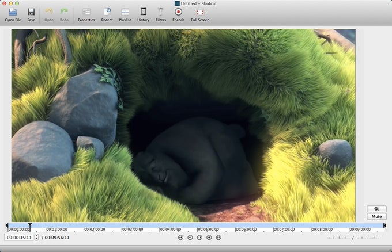Click the in-point marker at the scrub bar start

pos(7,226)
